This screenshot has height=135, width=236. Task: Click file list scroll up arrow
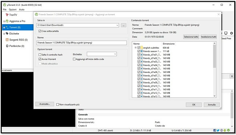tap(215, 43)
